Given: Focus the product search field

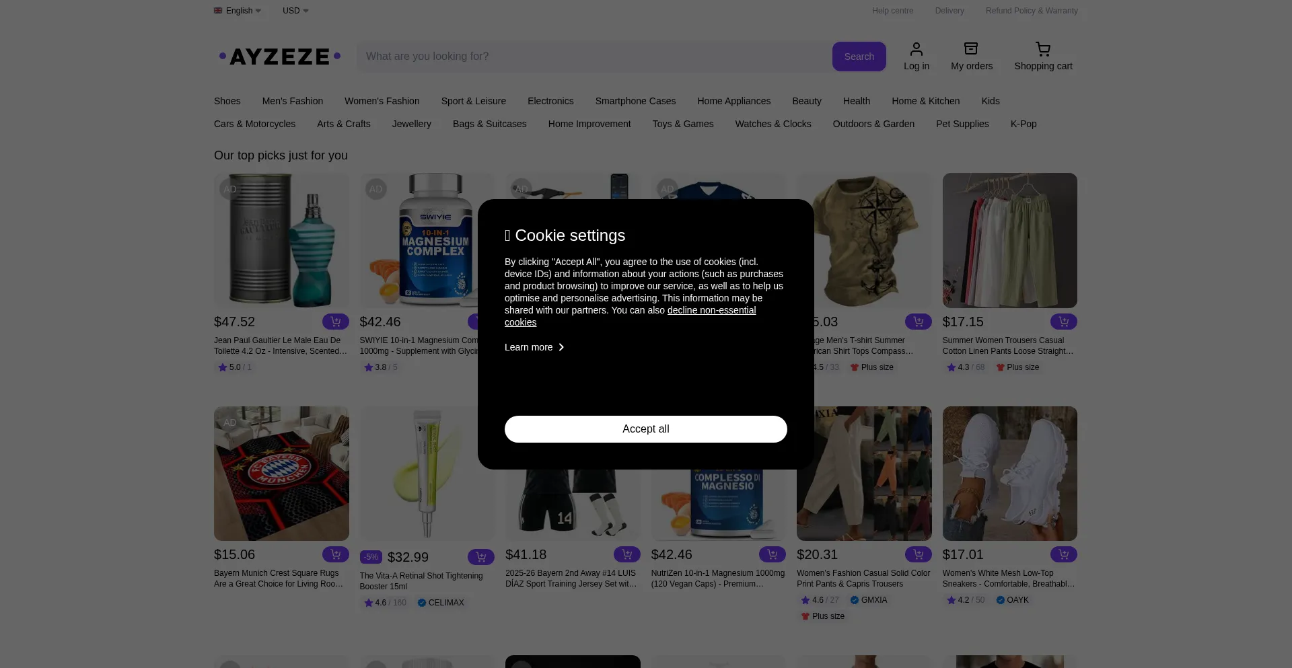Looking at the screenshot, I should click(594, 57).
